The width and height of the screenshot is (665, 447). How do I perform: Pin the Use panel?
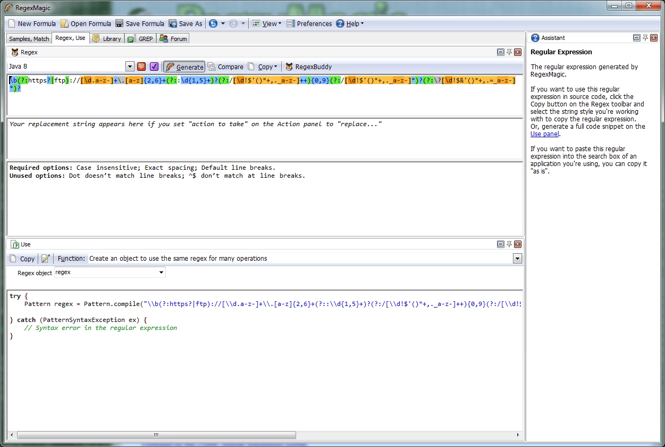[x=509, y=244]
